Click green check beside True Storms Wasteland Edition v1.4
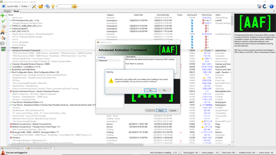The width and height of the screenshot is (276, 155). [x=11, y=102]
